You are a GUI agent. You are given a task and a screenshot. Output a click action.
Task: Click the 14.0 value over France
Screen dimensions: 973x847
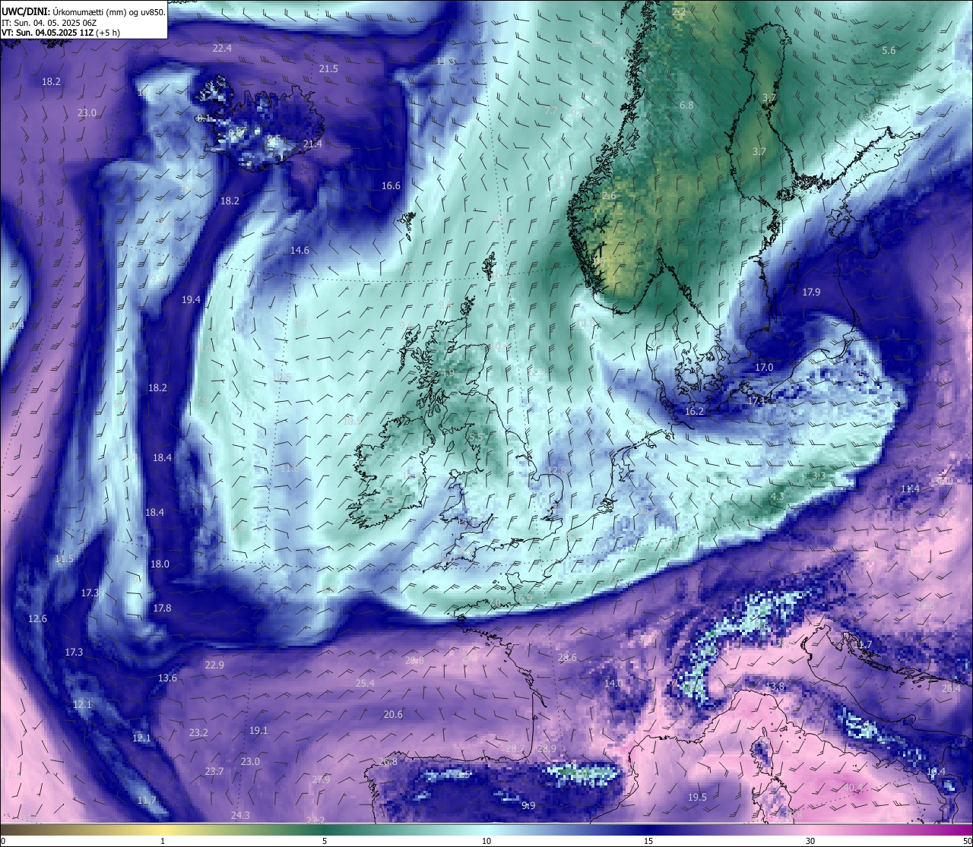click(613, 683)
